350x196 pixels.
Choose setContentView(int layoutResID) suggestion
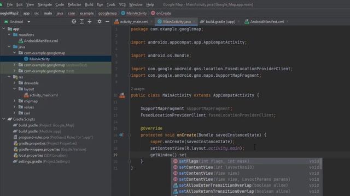click(x=246, y=167)
